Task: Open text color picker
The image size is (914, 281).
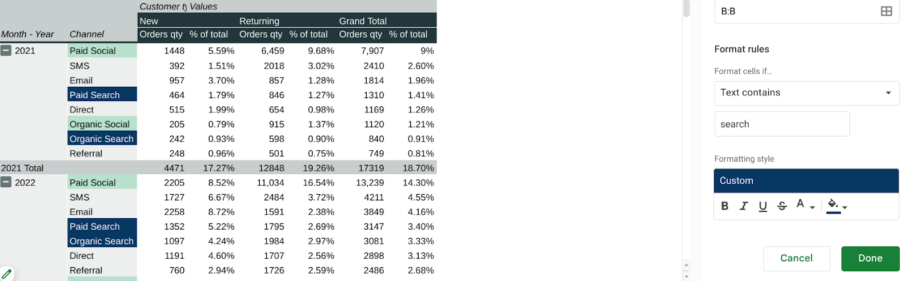Action: (805, 206)
